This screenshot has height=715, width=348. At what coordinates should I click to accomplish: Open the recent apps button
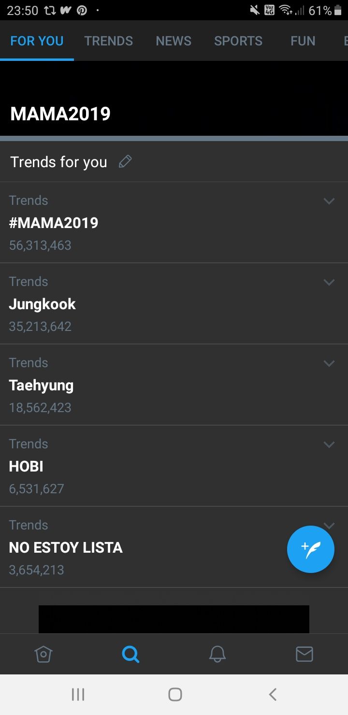pos(78,694)
